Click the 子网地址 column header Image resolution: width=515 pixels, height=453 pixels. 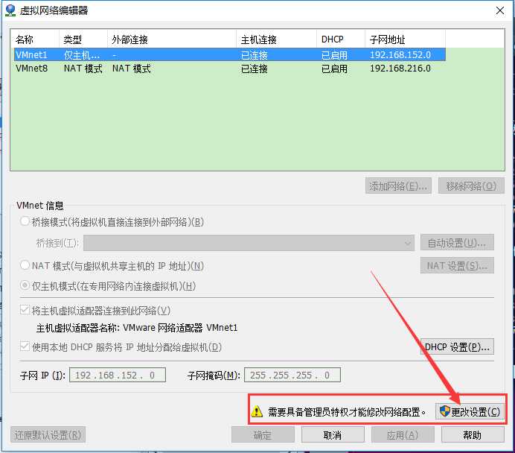pos(406,39)
